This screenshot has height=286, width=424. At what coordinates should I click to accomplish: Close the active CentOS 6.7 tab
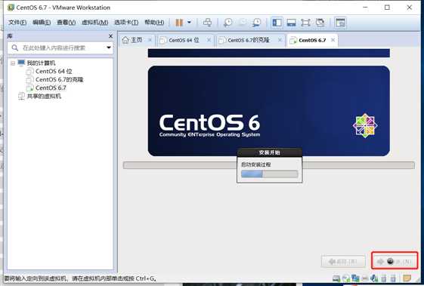333,40
